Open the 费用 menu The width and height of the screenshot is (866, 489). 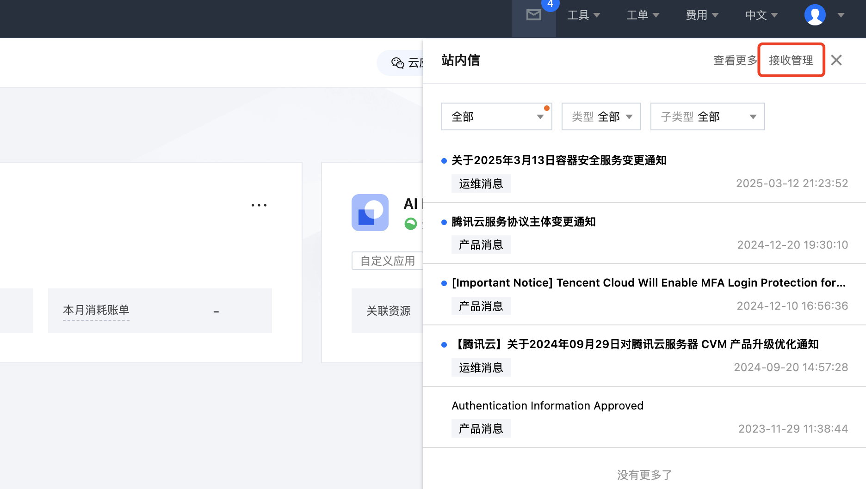pyautogui.click(x=702, y=15)
